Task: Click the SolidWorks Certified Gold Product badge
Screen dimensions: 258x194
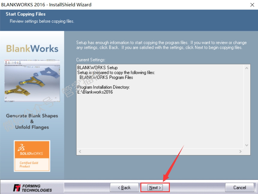Action: (x=32, y=156)
